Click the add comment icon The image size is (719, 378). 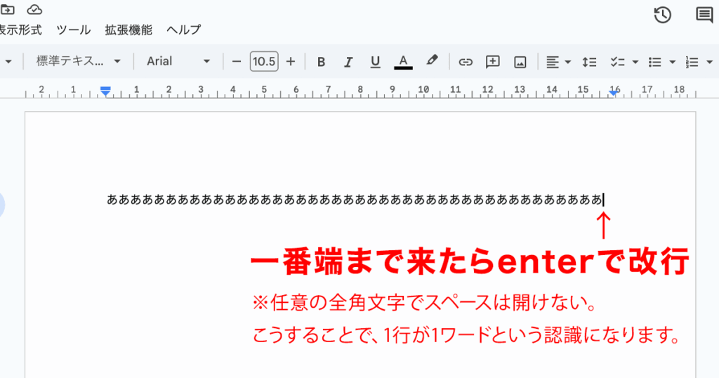click(493, 62)
